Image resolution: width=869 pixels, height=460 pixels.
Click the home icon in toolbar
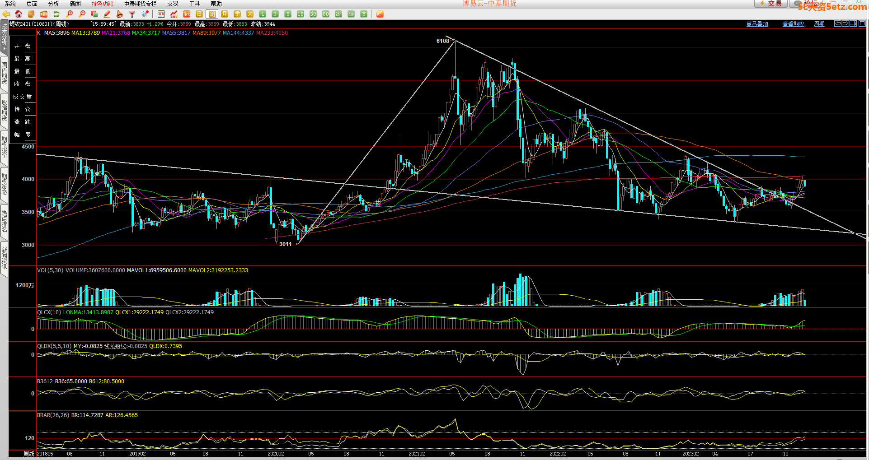[x=19, y=14]
